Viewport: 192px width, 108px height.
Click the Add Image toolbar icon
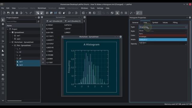94,13
